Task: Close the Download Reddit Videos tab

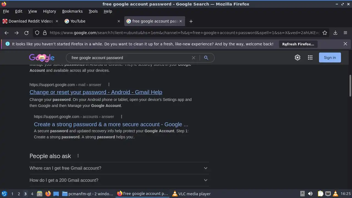Action: 57,21
